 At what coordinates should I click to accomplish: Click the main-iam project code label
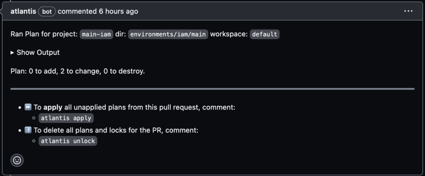[96, 34]
